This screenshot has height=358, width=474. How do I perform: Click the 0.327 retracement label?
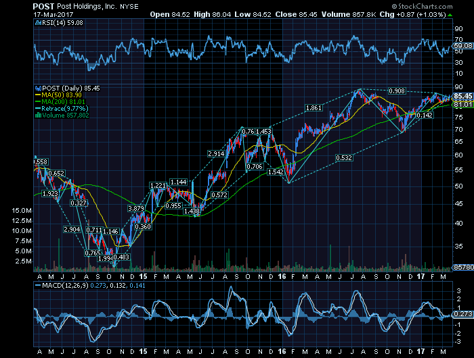click(79, 203)
